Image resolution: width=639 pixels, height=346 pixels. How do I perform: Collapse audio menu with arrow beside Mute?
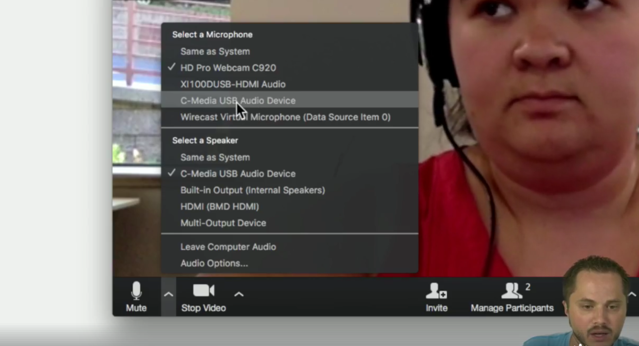168,295
